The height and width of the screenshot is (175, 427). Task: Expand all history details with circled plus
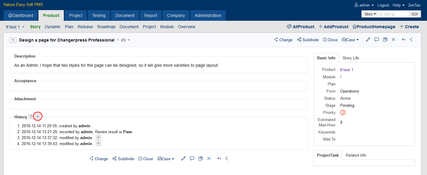(x=38, y=117)
